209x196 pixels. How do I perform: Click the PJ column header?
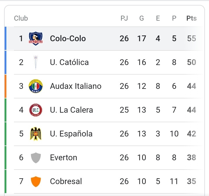coord(124,18)
